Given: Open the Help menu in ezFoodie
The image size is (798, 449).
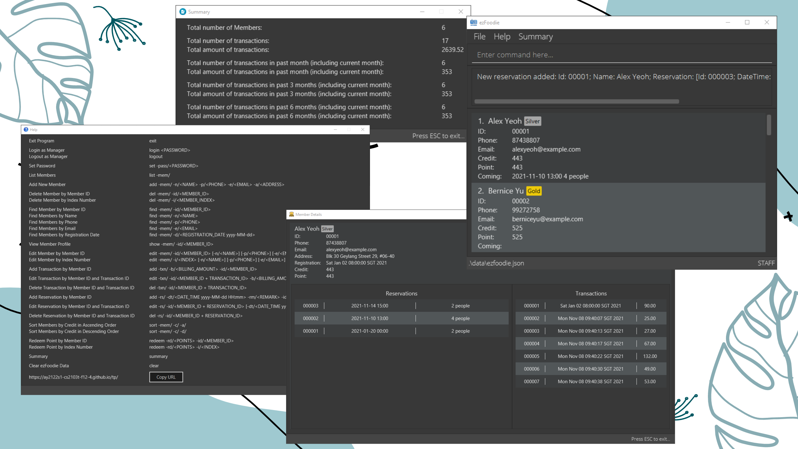Looking at the screenshot, I should point(502,37).
